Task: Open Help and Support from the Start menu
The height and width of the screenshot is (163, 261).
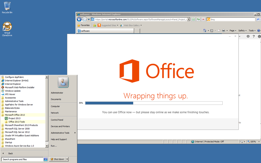Action: coord(59,139)
